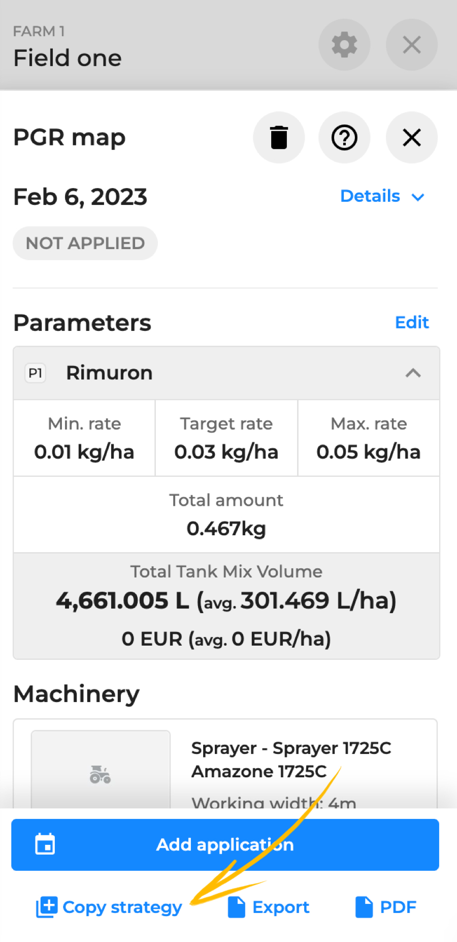The width and height of the screenshot is (457, 942).
Task: Click the Details chevron arrow
Action: 418,197
